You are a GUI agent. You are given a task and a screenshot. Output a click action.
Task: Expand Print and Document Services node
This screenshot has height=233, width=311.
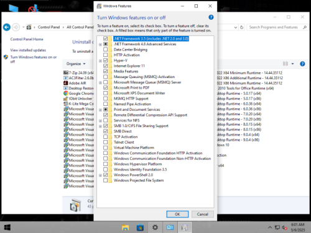coord(100,110)
